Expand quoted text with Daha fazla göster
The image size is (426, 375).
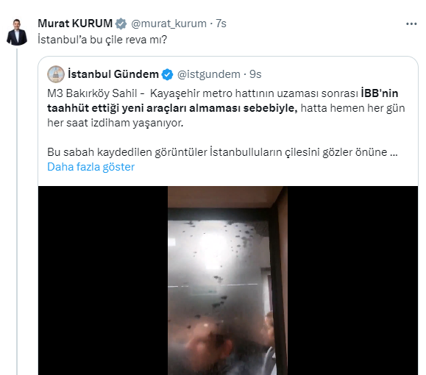[x=91, y=167]
